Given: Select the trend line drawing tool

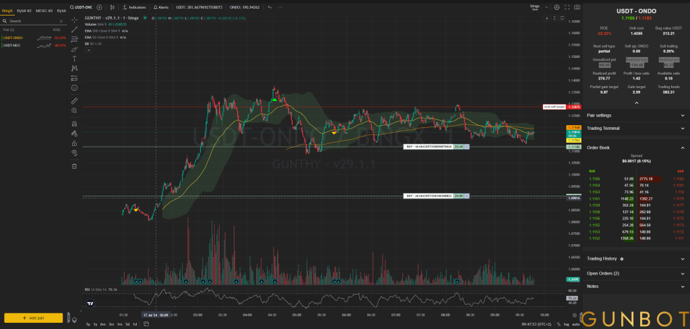Looking at the screenshot, I should (x=74, y=30).
